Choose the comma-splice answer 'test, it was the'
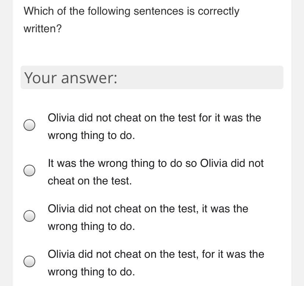Viewport: 304px width, 286px height. click(29, 216)
